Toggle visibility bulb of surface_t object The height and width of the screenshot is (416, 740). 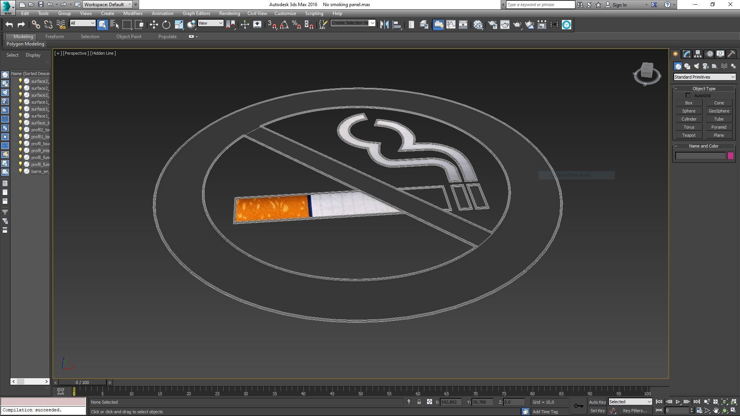click(20, 122)
